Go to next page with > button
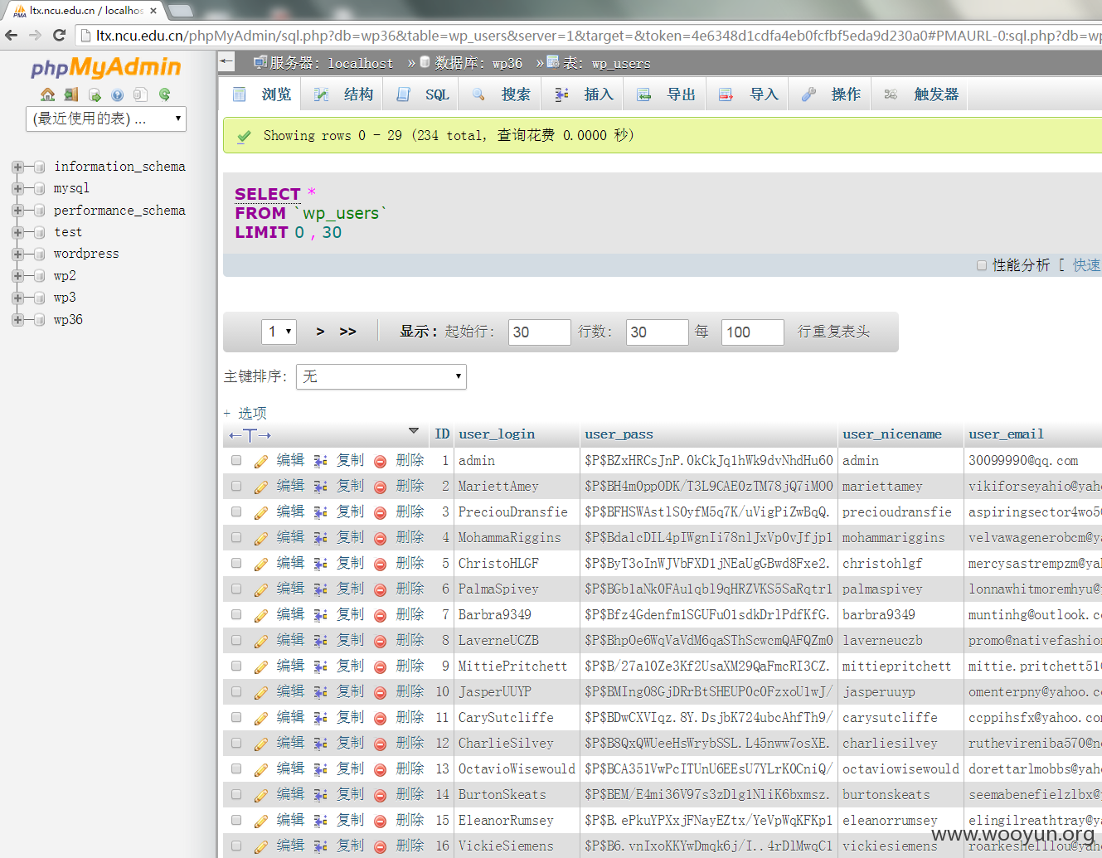Viewport: 1102px width, 858px height. tap(320, 332)
